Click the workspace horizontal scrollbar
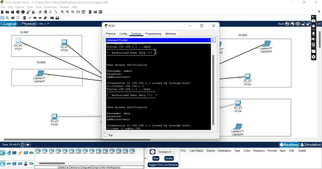The height and width of the screenshot is (169, 322). pos(77,140)
